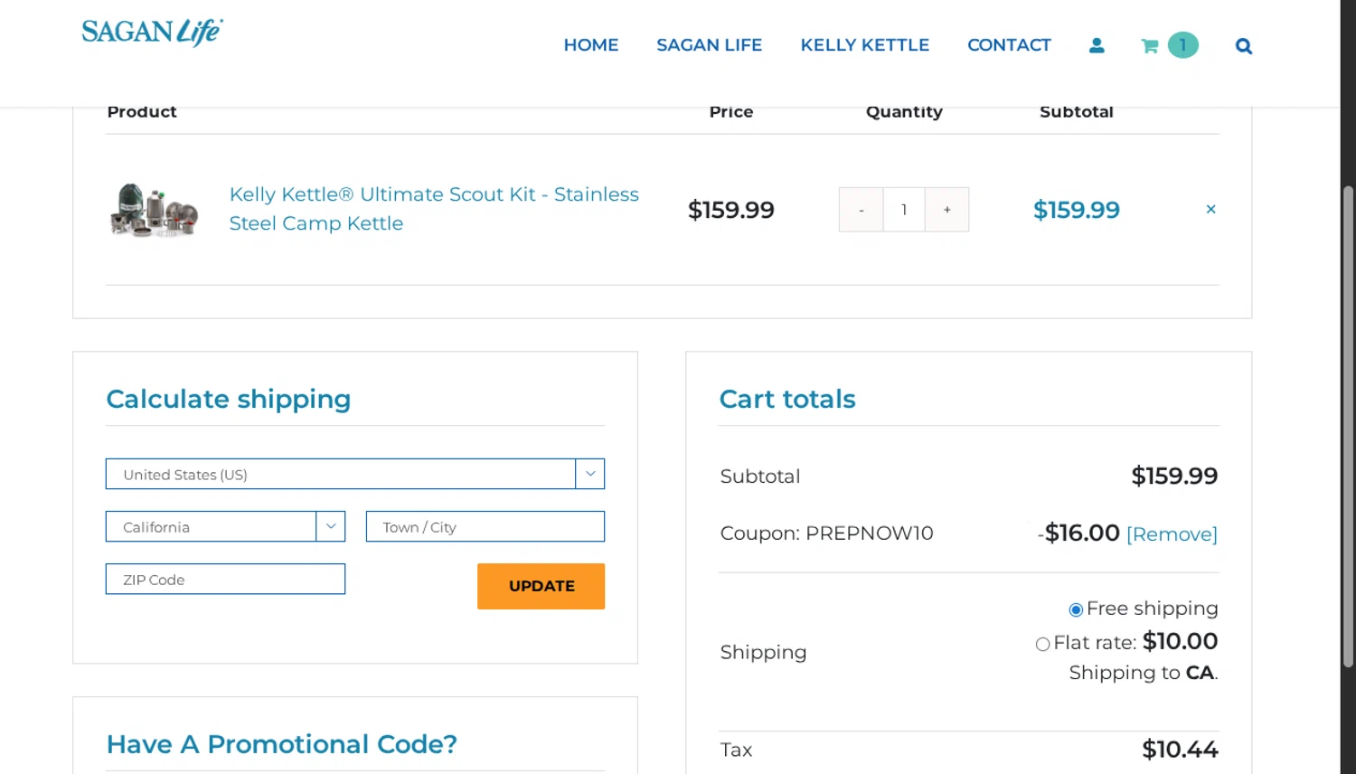Click the ZIP Code field
1356x774 pixels.
pos(225,579)
